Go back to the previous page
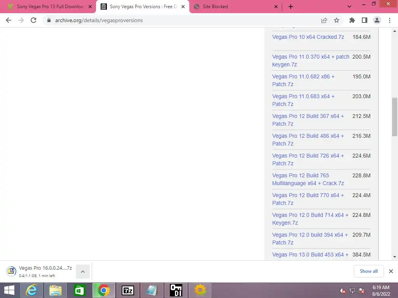The image size is (398, 298). pos(9,20)
